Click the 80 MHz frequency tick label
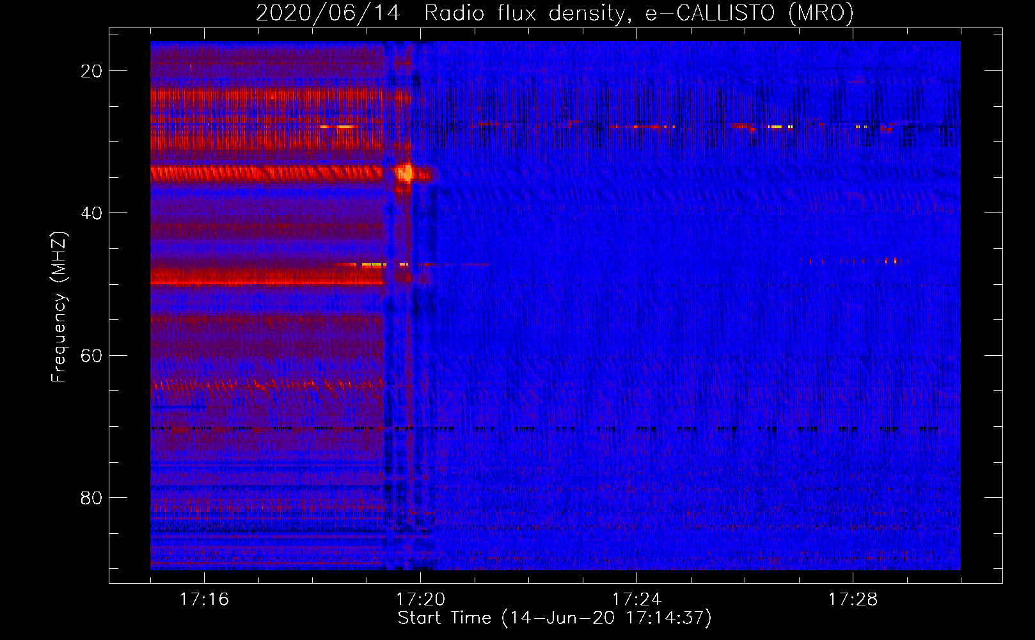 (91, 497)
